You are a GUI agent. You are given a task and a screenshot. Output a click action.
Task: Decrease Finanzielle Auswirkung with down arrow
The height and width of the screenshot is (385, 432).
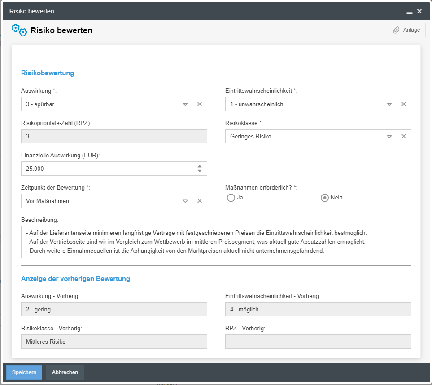(200, 171)
